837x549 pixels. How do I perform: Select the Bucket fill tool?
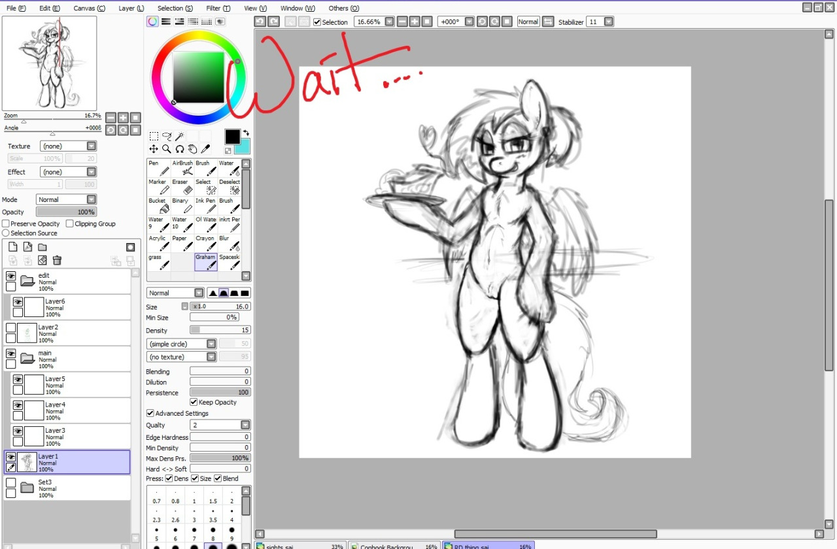[158, 205]
